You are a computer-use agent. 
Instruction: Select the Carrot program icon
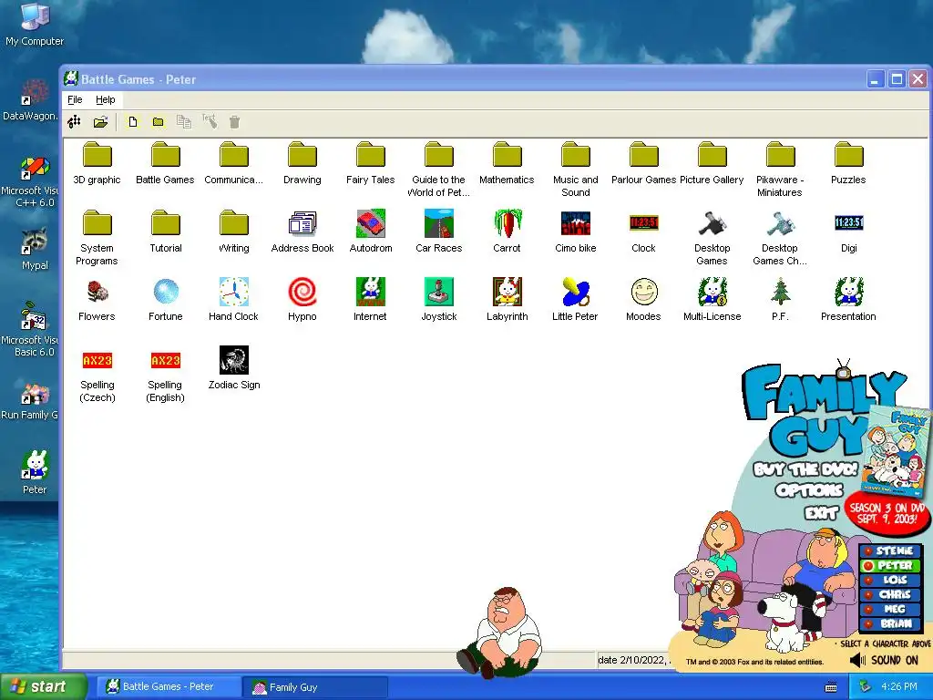tap(507, 223)
